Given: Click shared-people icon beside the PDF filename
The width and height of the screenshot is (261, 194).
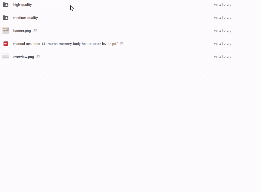Looking at the screenshot, I should 122,43.
